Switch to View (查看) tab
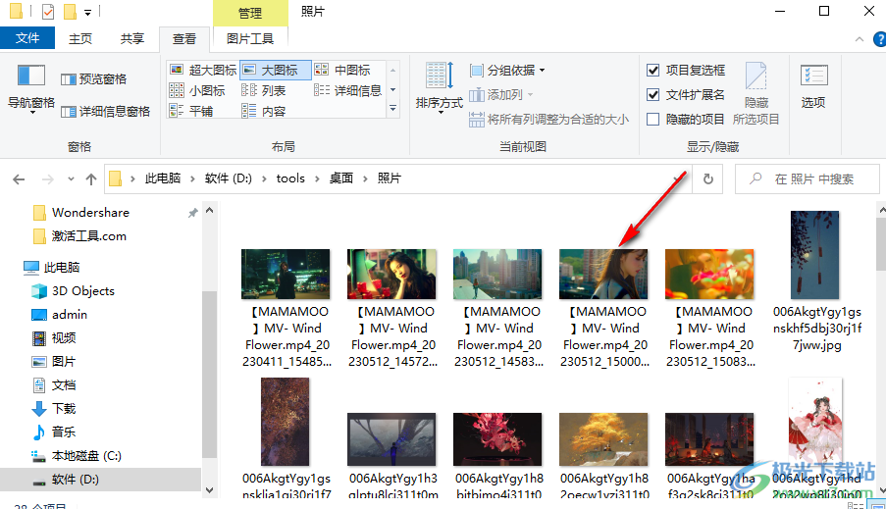 pyautogui.click(x=184, y=38)
